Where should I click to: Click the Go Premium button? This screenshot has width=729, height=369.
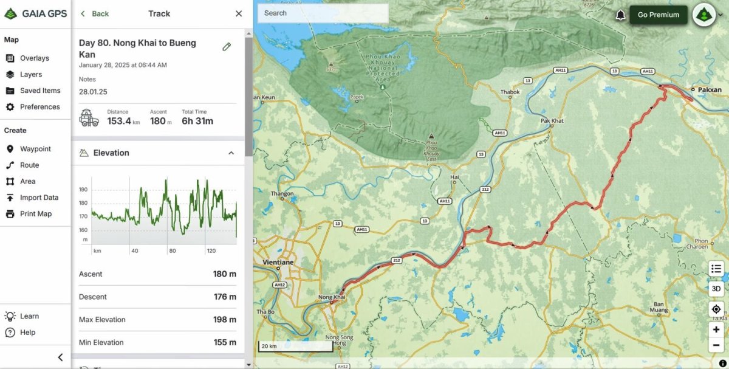tap(658, 13)
